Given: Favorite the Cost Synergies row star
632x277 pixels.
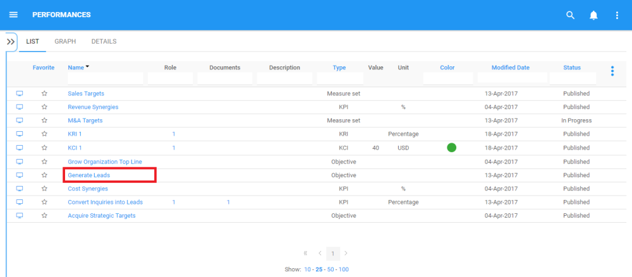Looking at the screenshot, I should coord(44,189).
